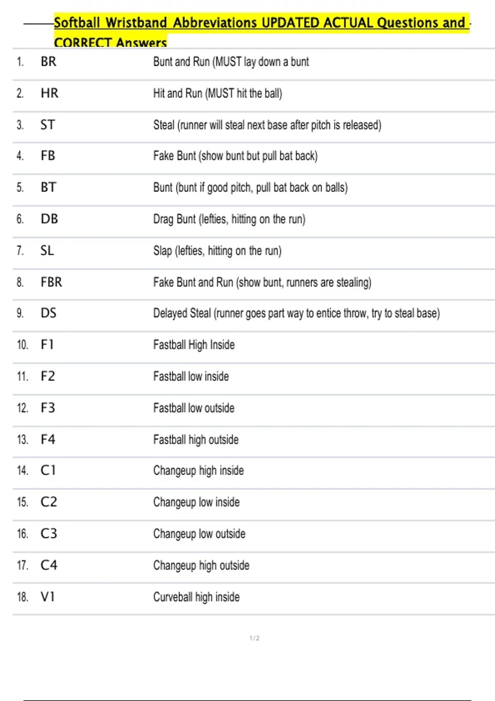Click the BT abbreviation in row 5
This screenshot has height=701, width=495.
(x=48, y=188)
